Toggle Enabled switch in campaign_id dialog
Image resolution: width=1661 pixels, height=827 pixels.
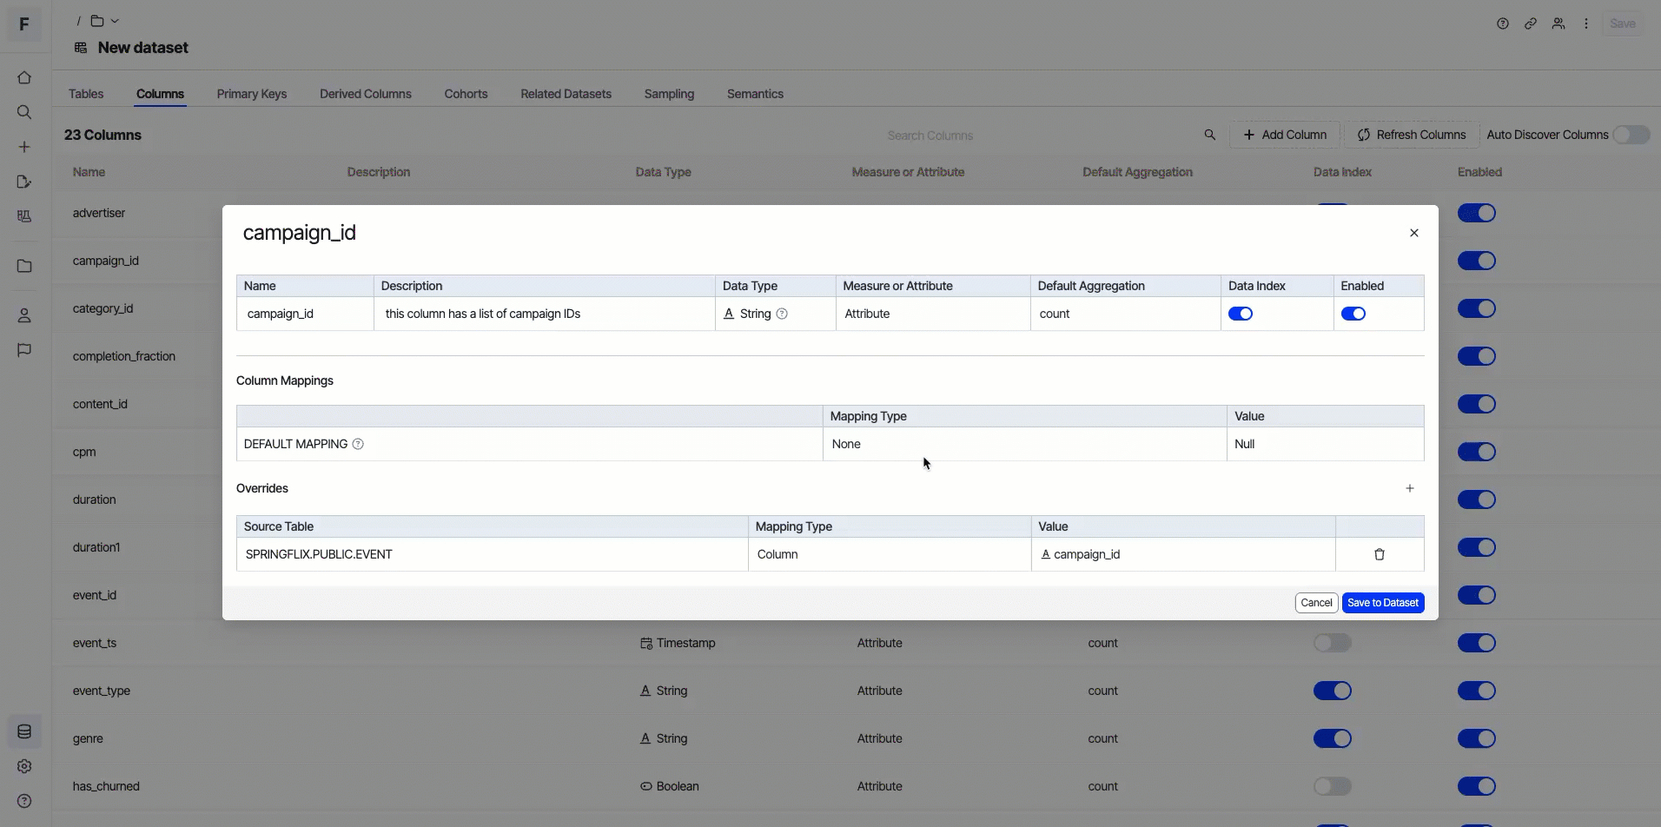click(1353, 314)
